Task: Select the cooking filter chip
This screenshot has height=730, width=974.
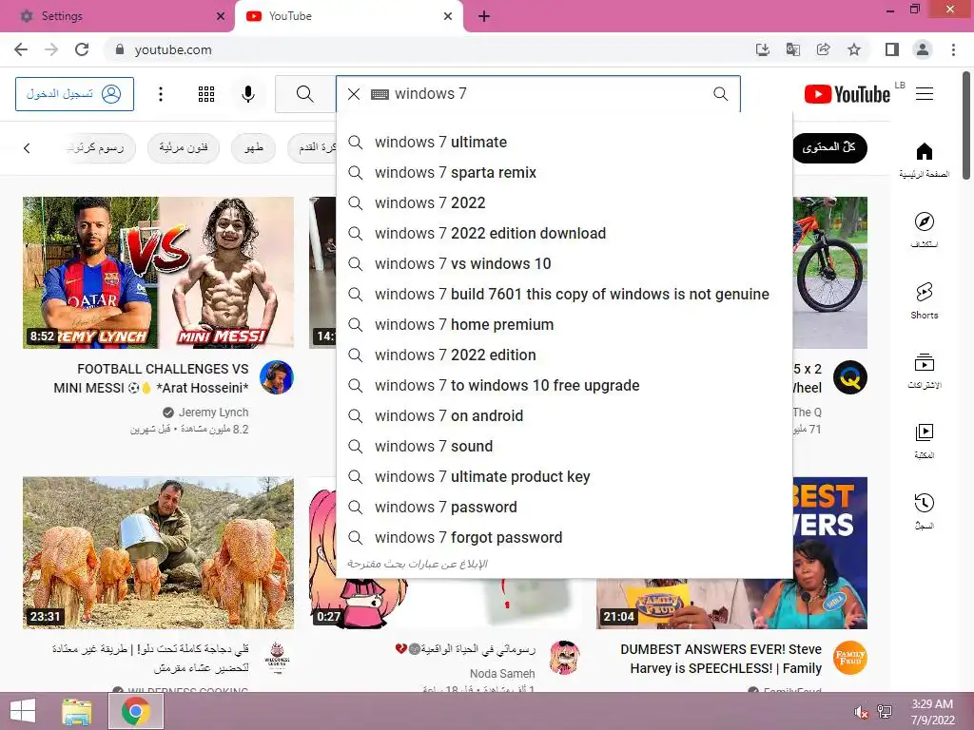Action: coord(253,147)
